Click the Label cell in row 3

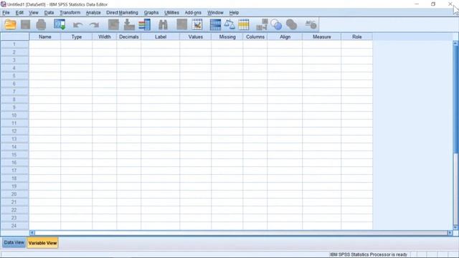click(x=161, y=60)
